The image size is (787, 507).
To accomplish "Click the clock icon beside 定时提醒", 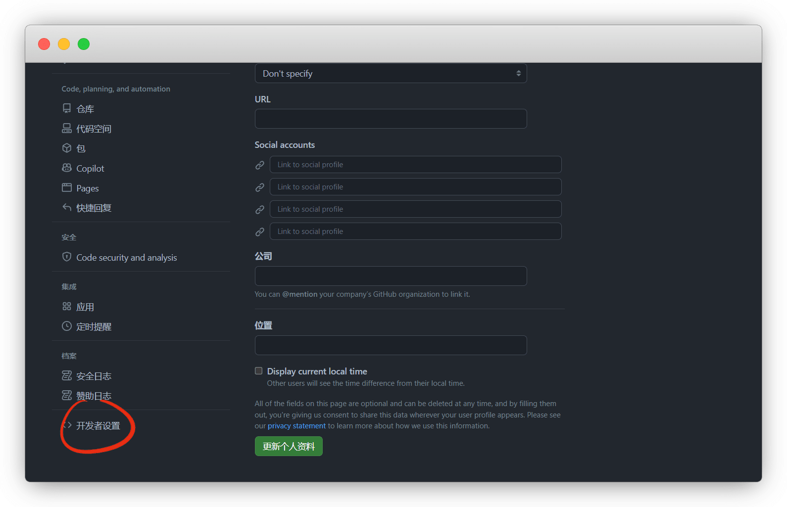I will [67, 326].
